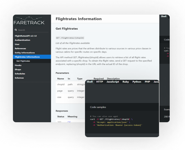This screenshot has height=150, width=185.
Task: Switch to the PHP code tab
Action: 147,82
